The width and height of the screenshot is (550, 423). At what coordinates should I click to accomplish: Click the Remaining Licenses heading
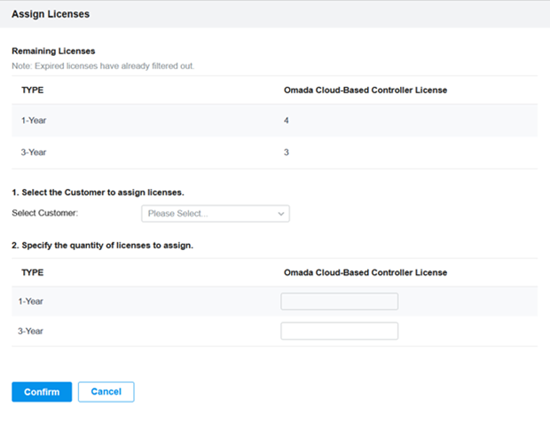53,51
